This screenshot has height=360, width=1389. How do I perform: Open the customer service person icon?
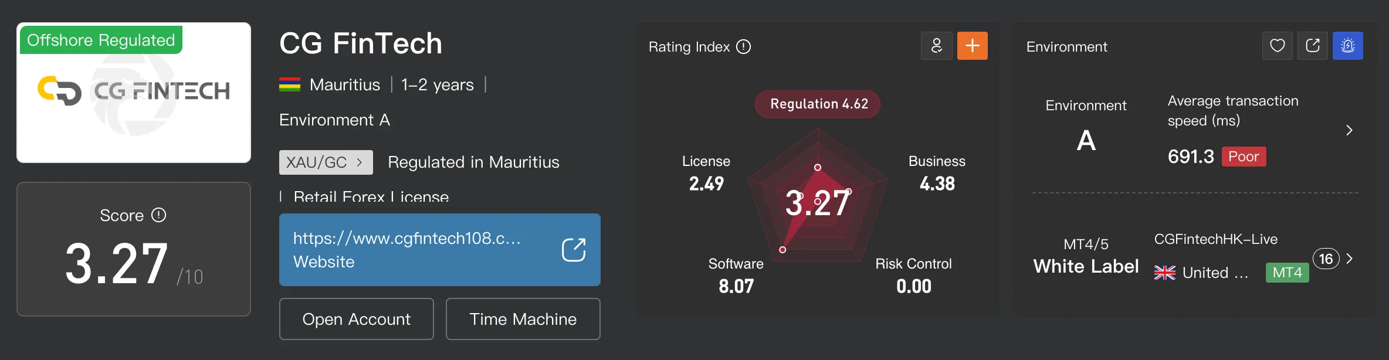coord(937,46)
